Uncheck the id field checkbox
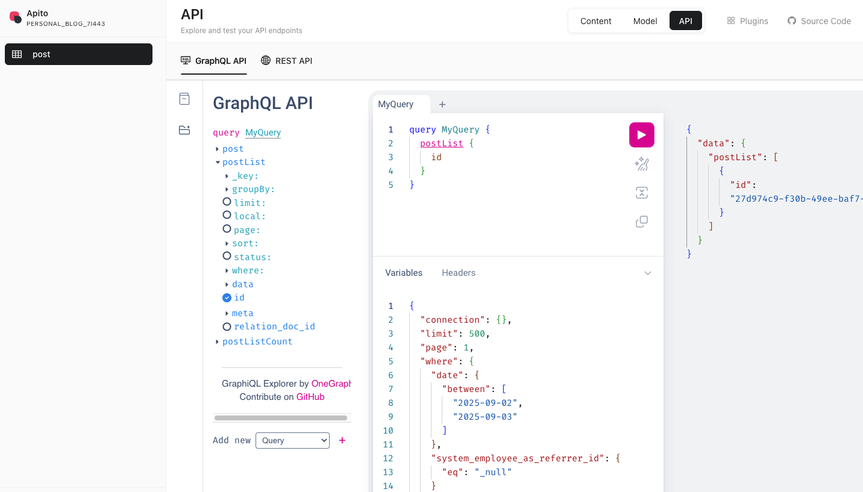The width and height of the screenshot is (863, 492). [x=227, y=297]
